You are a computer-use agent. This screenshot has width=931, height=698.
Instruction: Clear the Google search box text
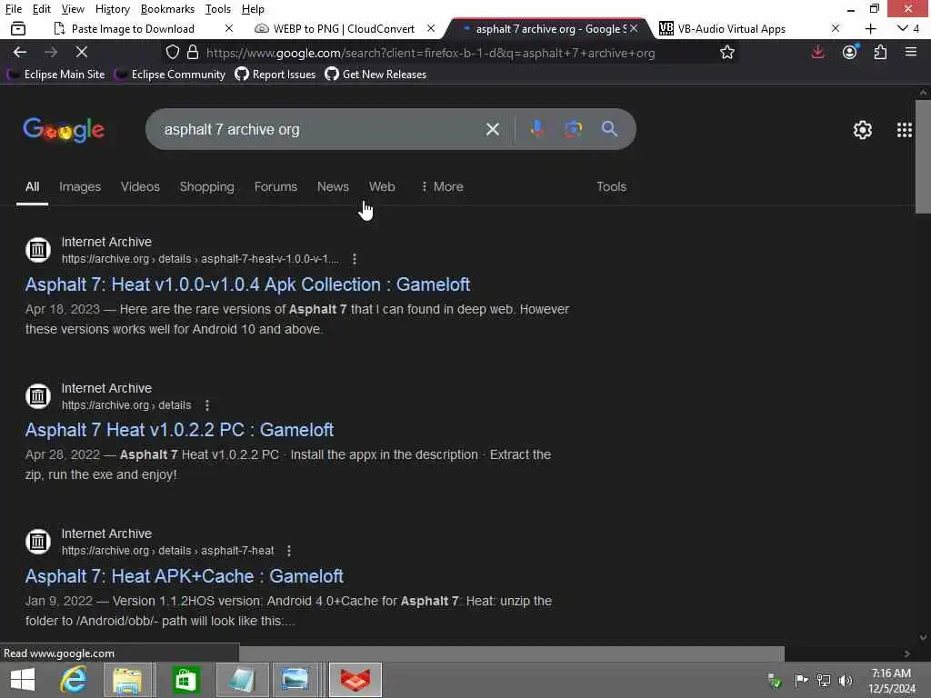492,129
